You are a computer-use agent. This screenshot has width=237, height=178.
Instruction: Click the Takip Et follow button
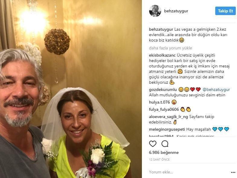pyautogui.click(x=225, y=11)
